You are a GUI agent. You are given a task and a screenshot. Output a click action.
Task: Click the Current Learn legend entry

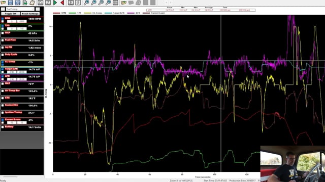[x=154, y=13]
